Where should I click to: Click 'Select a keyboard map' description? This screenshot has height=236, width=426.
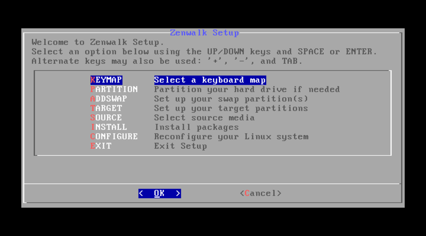click(210, 80)
